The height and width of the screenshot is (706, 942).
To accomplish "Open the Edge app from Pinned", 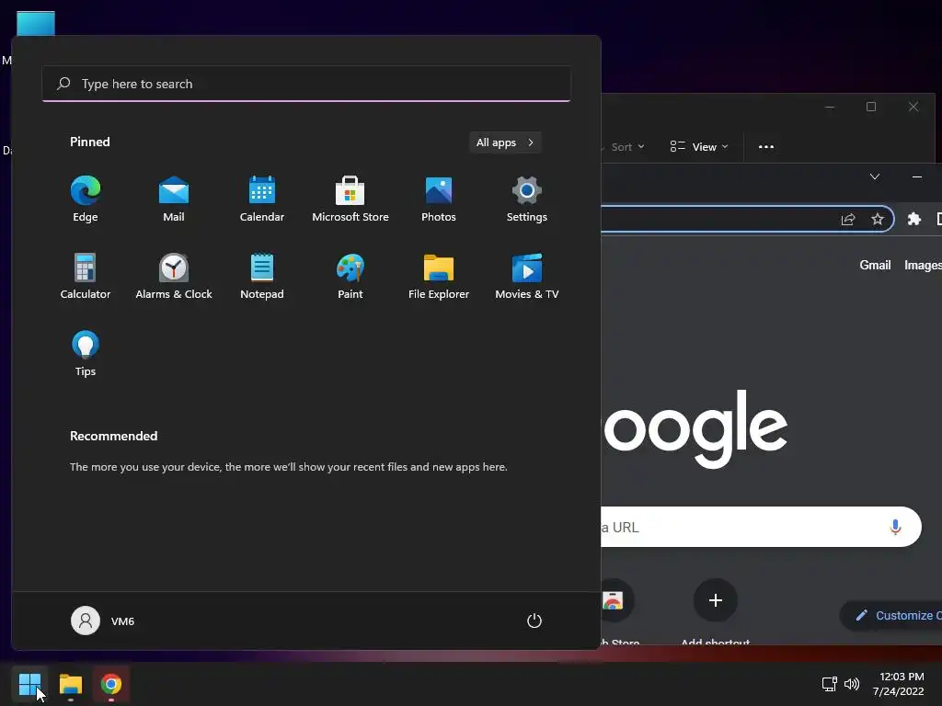I will (x=86, y=199).
